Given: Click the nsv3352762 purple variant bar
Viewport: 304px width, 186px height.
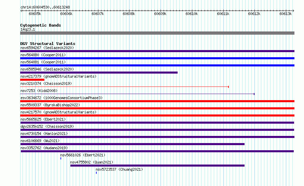Looking at the screenshot, I should click(x=157, y=151).
